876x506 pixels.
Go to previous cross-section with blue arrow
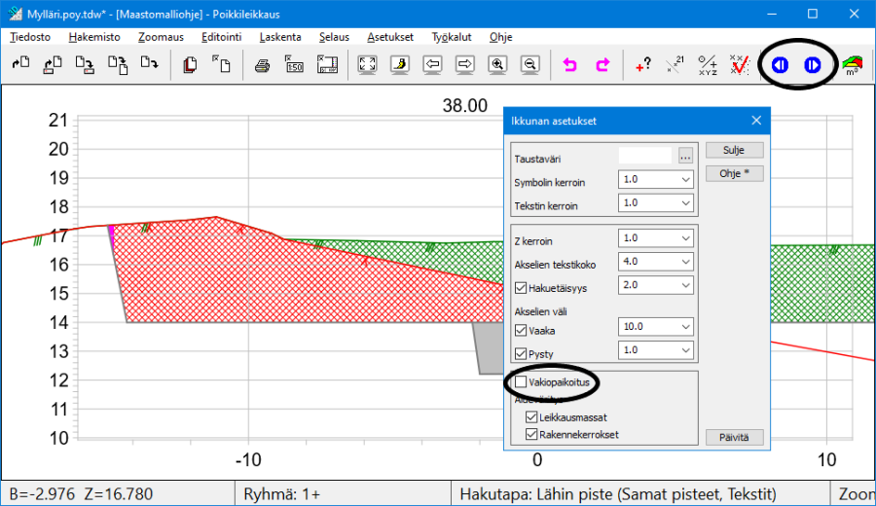(x=780, y=65)
